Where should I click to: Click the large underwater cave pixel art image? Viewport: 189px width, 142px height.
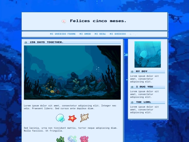(72, 73)
